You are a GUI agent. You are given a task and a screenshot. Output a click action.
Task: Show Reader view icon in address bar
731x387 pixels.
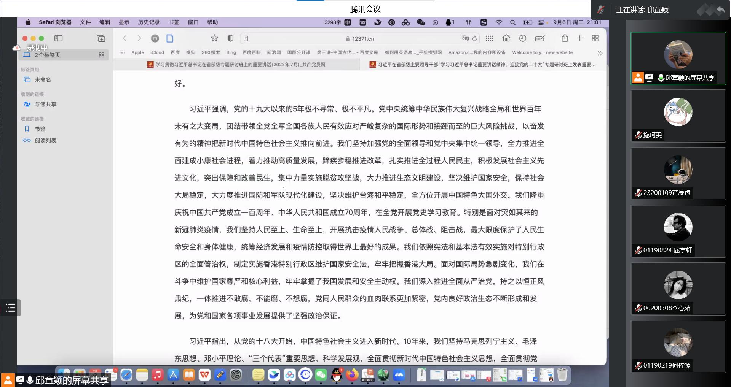pyautogui.click(x=246, y=38)
